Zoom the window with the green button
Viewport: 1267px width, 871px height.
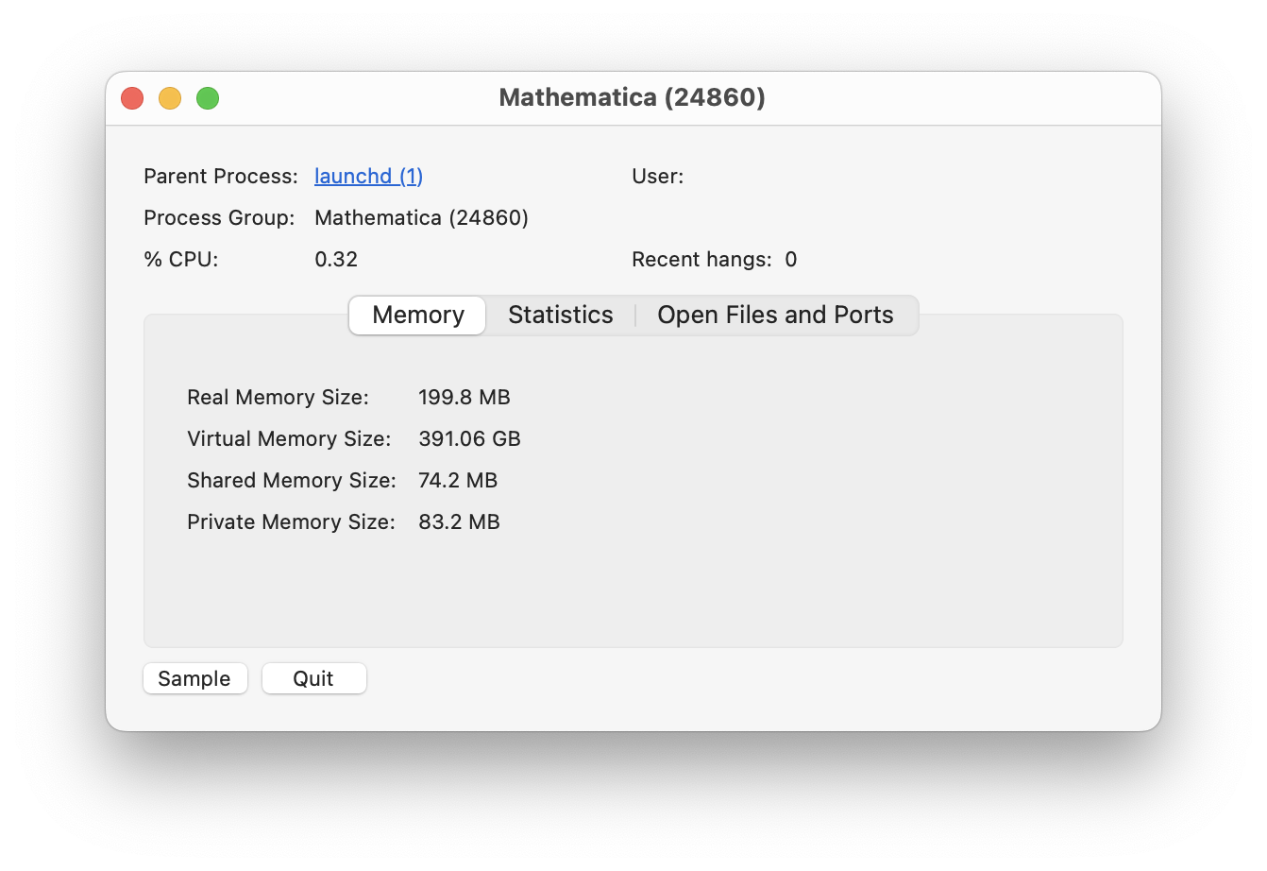coord(208,98)
